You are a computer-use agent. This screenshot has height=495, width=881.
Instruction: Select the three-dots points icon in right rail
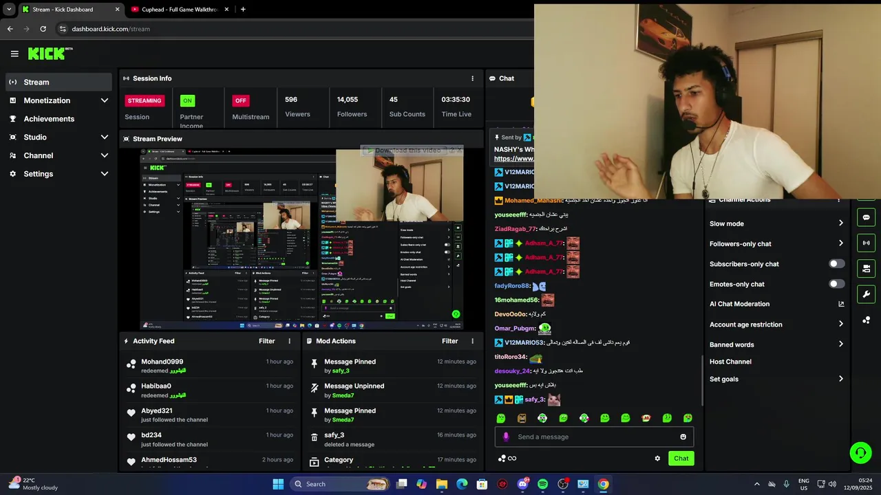(x=866, y=320)
